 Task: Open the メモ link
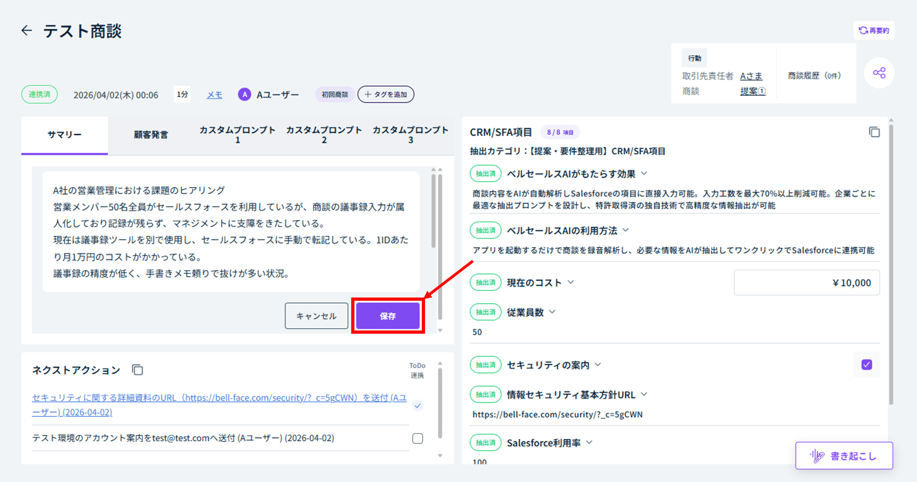point(214,95)
